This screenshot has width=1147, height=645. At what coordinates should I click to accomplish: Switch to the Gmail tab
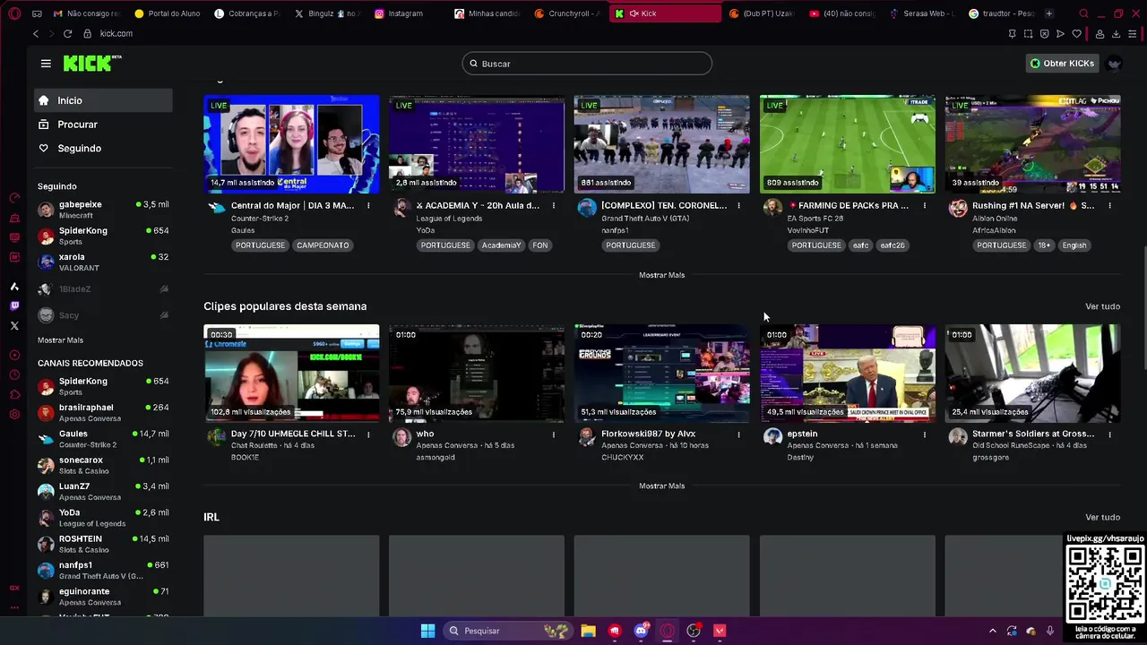[x=86, y=13]
